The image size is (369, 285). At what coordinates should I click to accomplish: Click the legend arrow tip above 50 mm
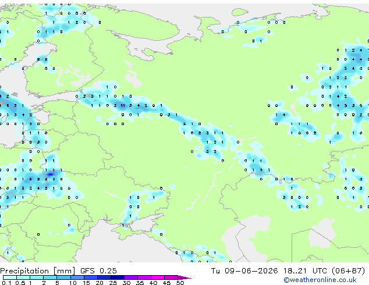[x=185, y=277]
